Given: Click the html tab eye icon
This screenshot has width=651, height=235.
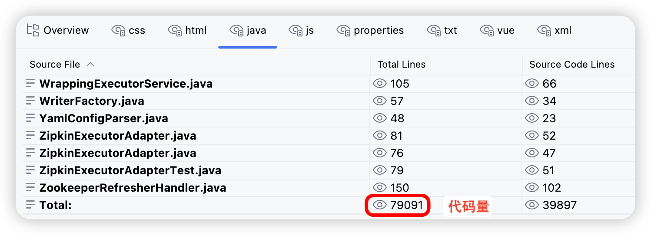Looking at the screenshot, I should pyautogui.click(x=175, y=30).
